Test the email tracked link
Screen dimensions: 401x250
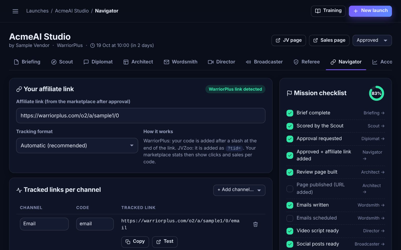coord(165,242)
